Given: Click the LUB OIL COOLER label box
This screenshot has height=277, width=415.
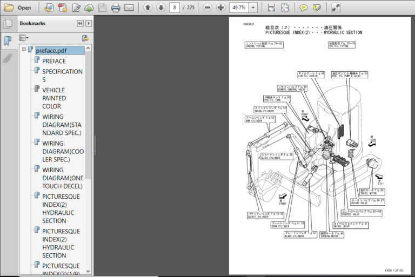Looking at the screenshot, I should 311,75.
